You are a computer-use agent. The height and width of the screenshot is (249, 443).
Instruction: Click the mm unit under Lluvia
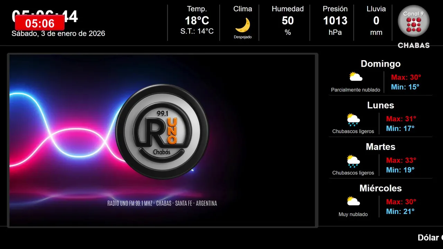point(376,33)
